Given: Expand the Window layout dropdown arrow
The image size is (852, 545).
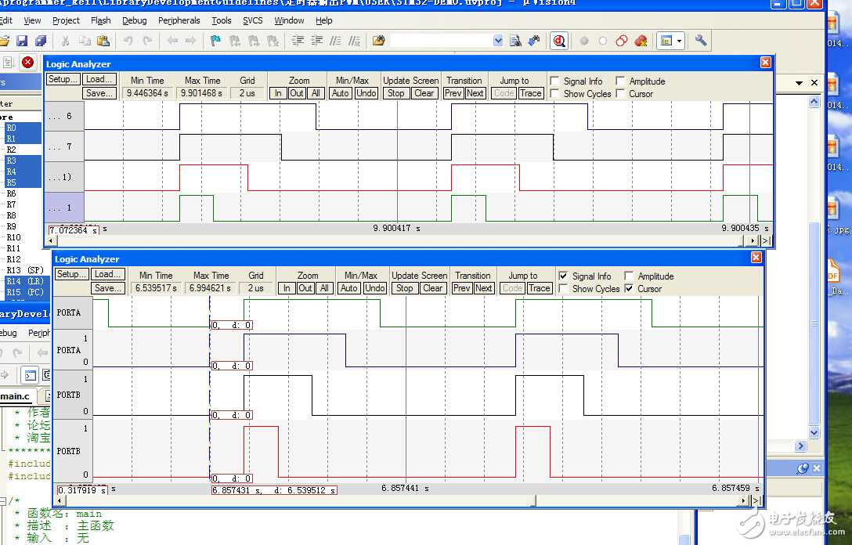Looking at the screenshot, I should click(x=679, y=41).
